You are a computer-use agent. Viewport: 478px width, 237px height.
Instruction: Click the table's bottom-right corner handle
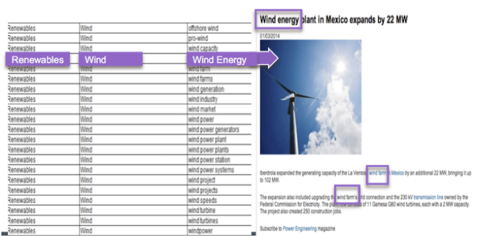click(x=253, y=233)
